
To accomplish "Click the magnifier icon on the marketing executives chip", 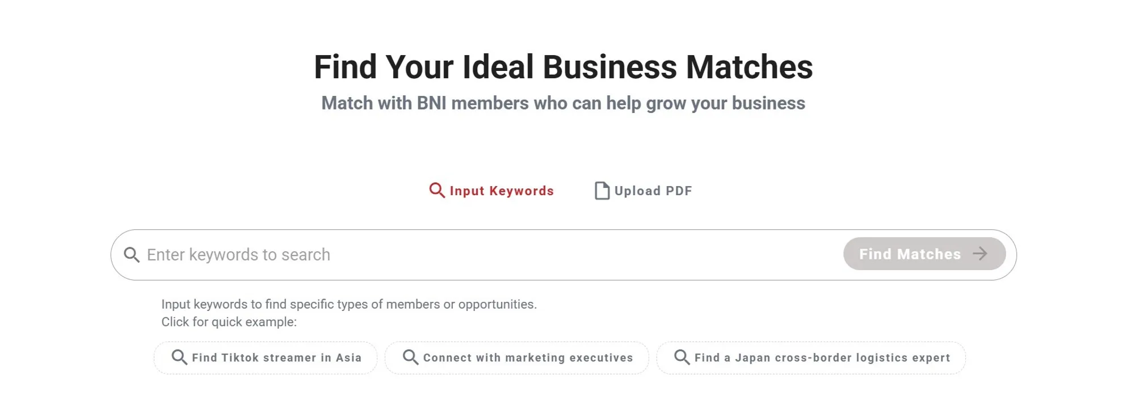I will point(410,357).
